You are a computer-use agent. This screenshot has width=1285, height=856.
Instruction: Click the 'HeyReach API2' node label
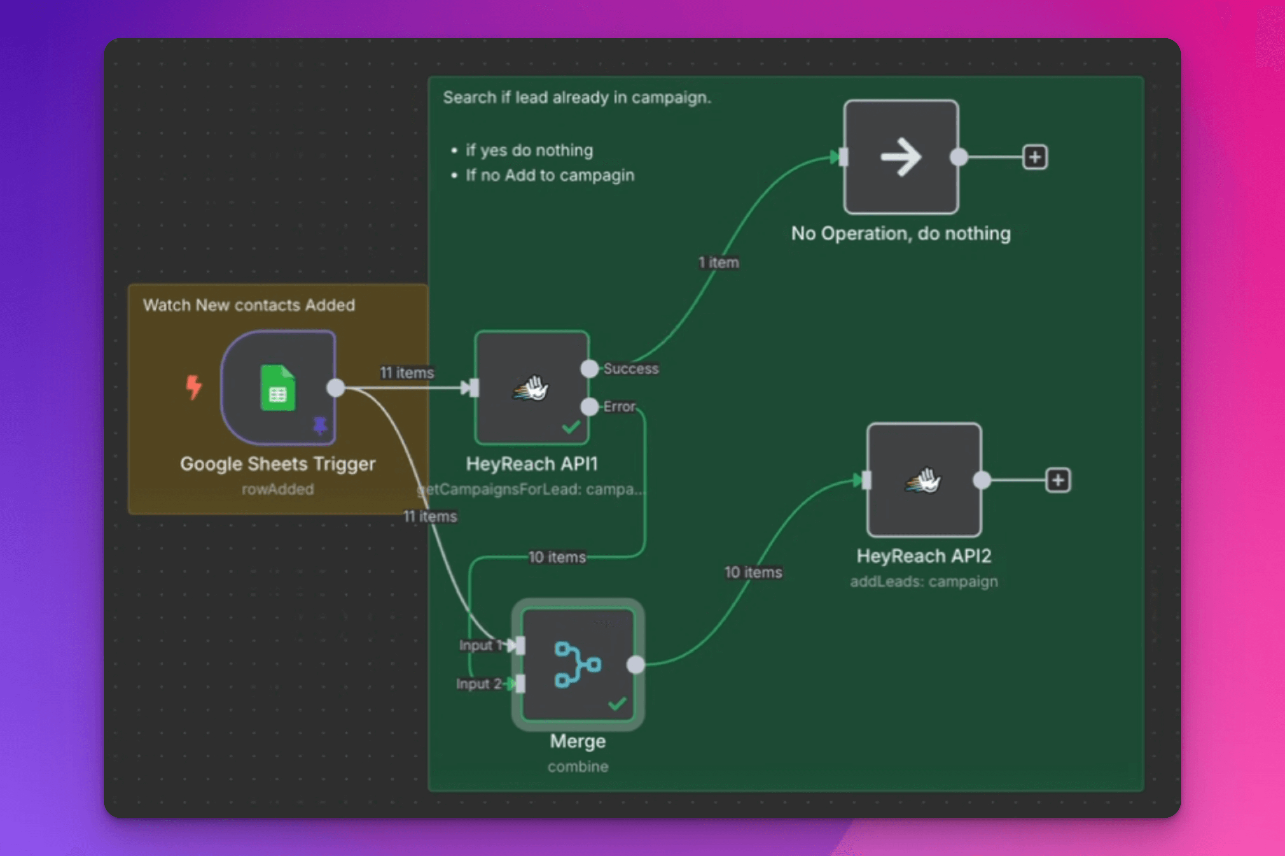click(x=924, y=556)
